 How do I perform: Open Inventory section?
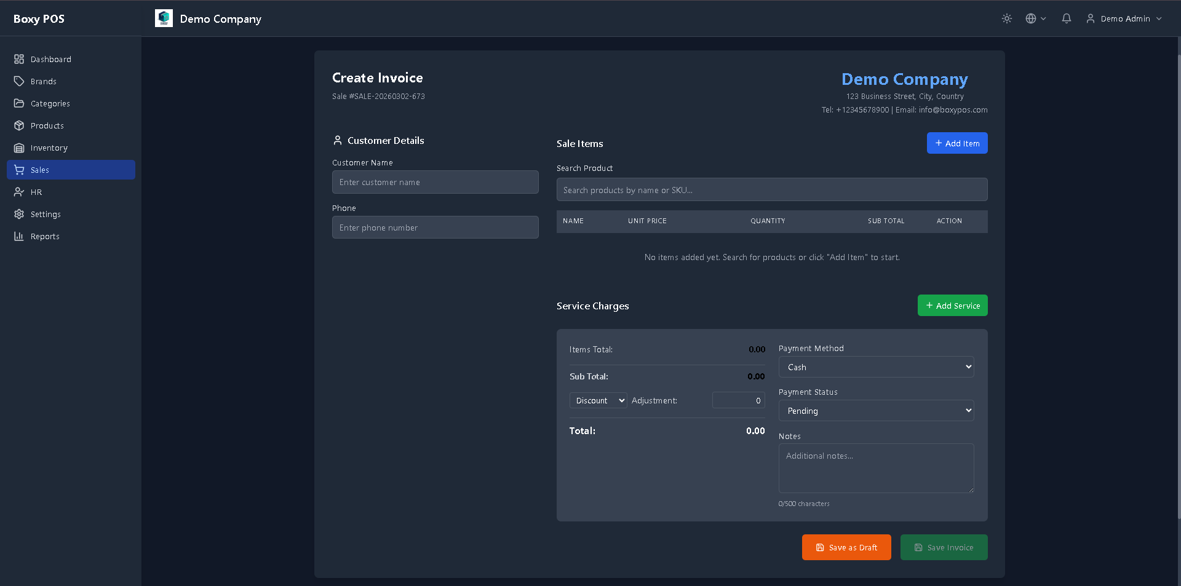coord(71,148)
